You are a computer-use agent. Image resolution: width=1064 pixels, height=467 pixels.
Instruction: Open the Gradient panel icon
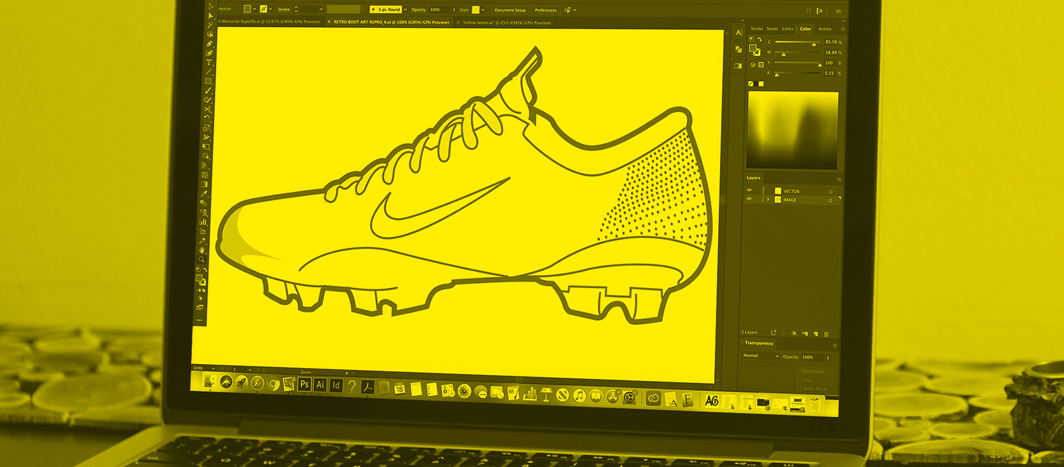click(x=738, y=66)
